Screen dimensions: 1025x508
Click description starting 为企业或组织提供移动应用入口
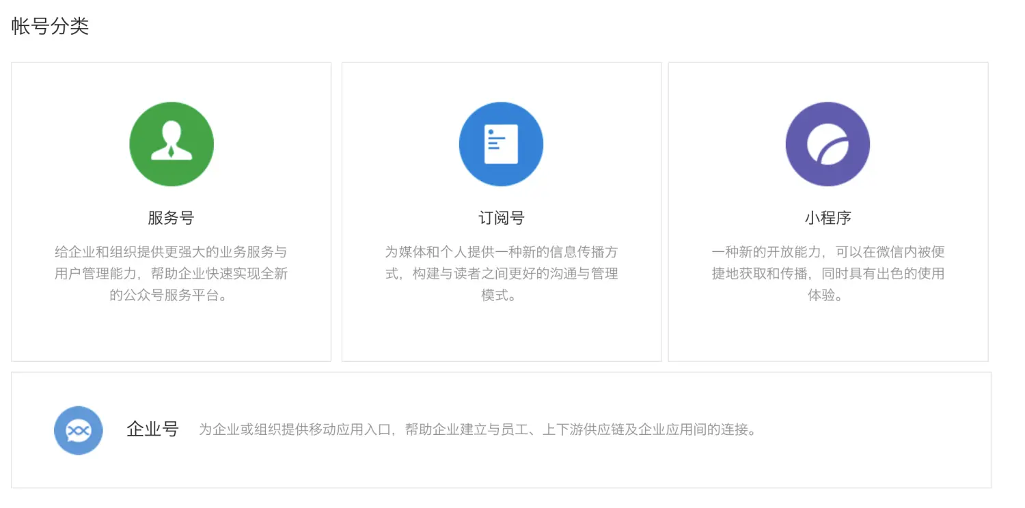pos(478,430)
